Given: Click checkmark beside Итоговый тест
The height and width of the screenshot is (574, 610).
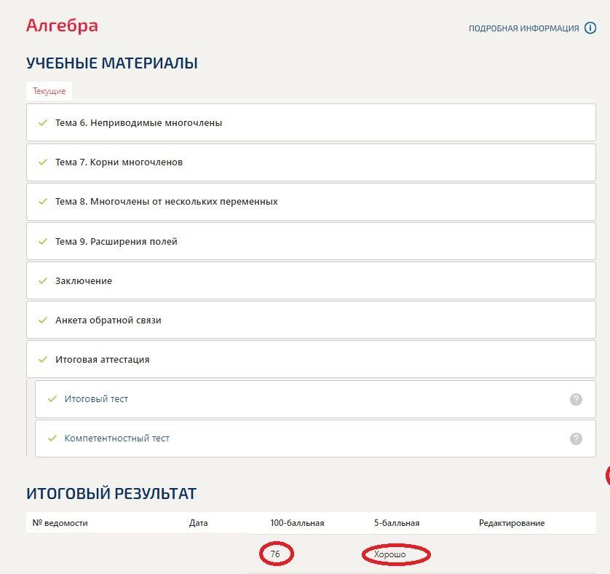Looking at the screenshot, I should click(52, 398).
